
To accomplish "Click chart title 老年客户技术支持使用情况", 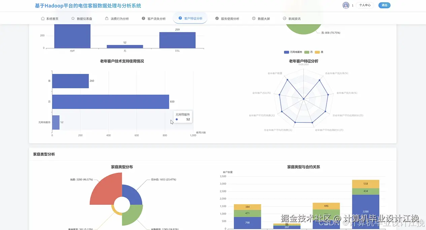I will click(x=122, y=61).
